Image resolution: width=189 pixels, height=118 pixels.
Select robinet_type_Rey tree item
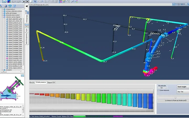(15, 60)
